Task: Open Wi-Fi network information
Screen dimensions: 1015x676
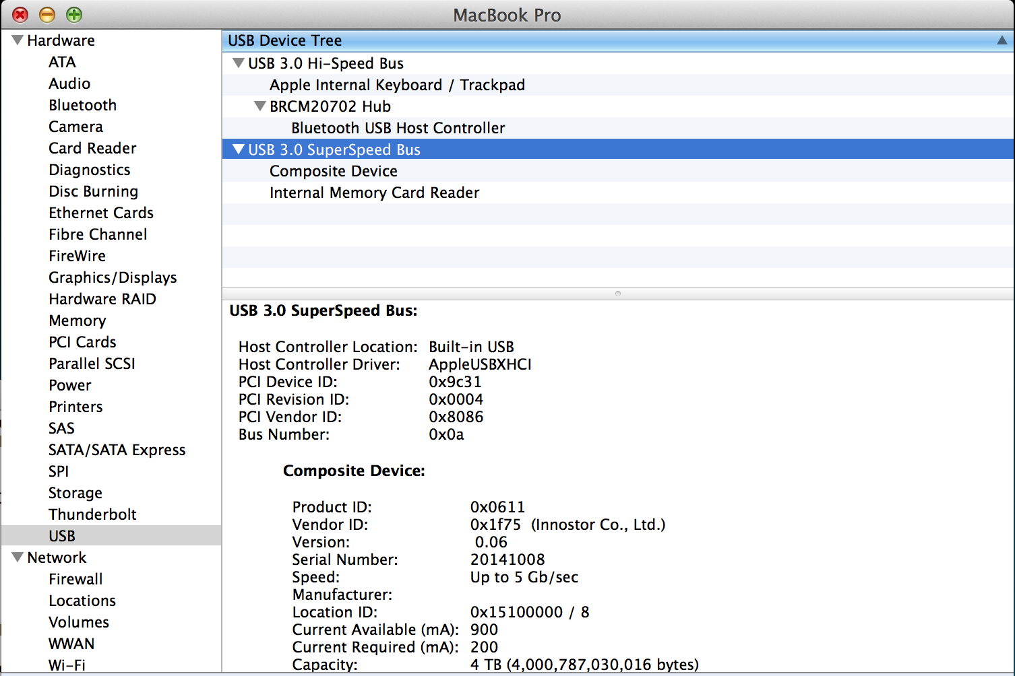Action: (67, 665)
